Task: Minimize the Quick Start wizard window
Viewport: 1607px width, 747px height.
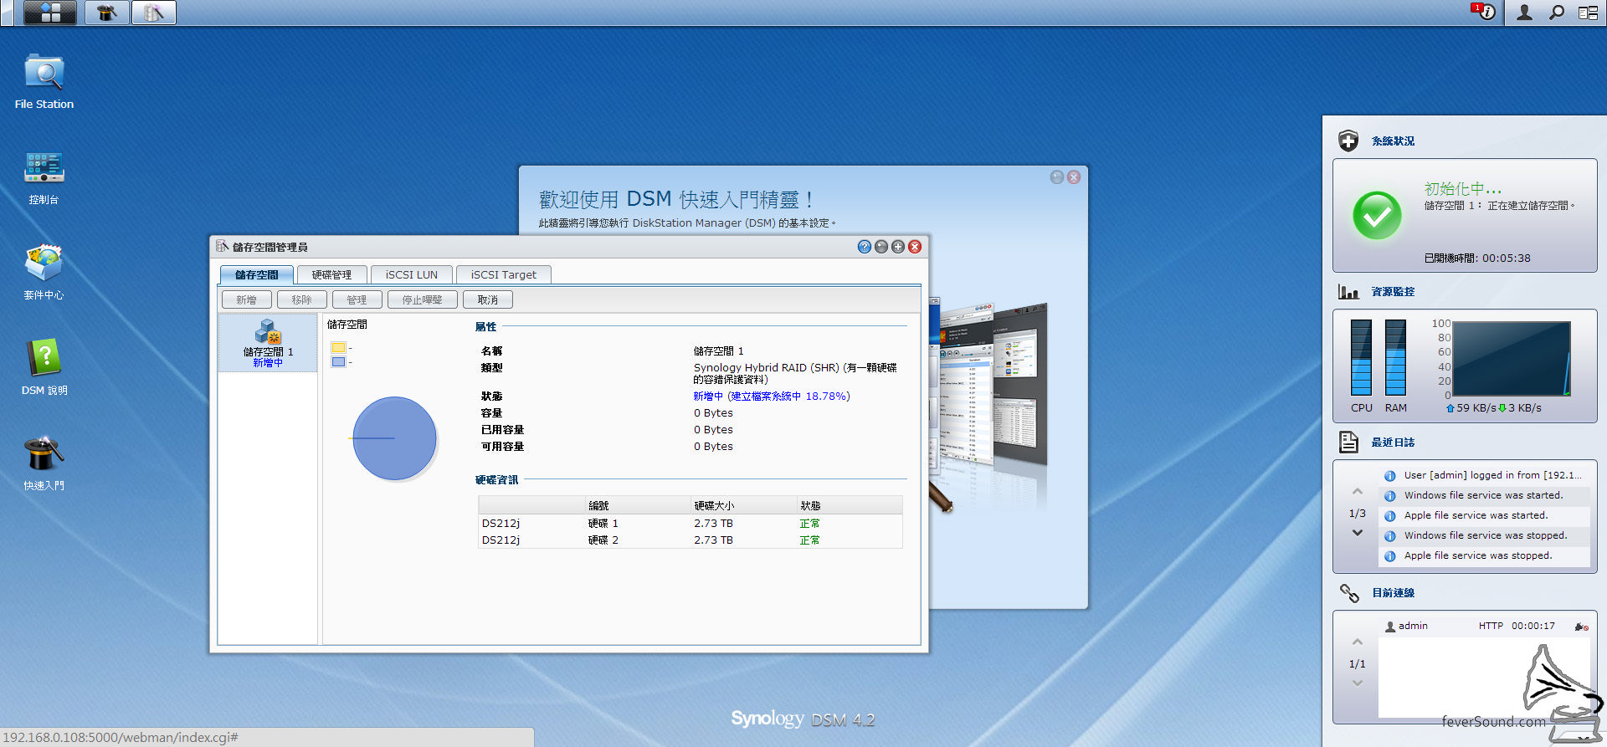Action: coord(1057,177)
